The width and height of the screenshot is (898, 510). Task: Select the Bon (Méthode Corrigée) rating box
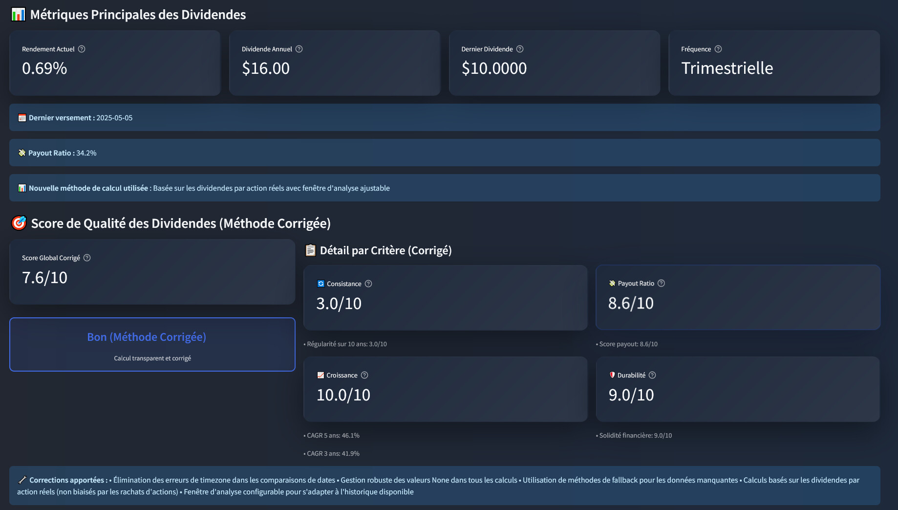(x=152, y=344)
